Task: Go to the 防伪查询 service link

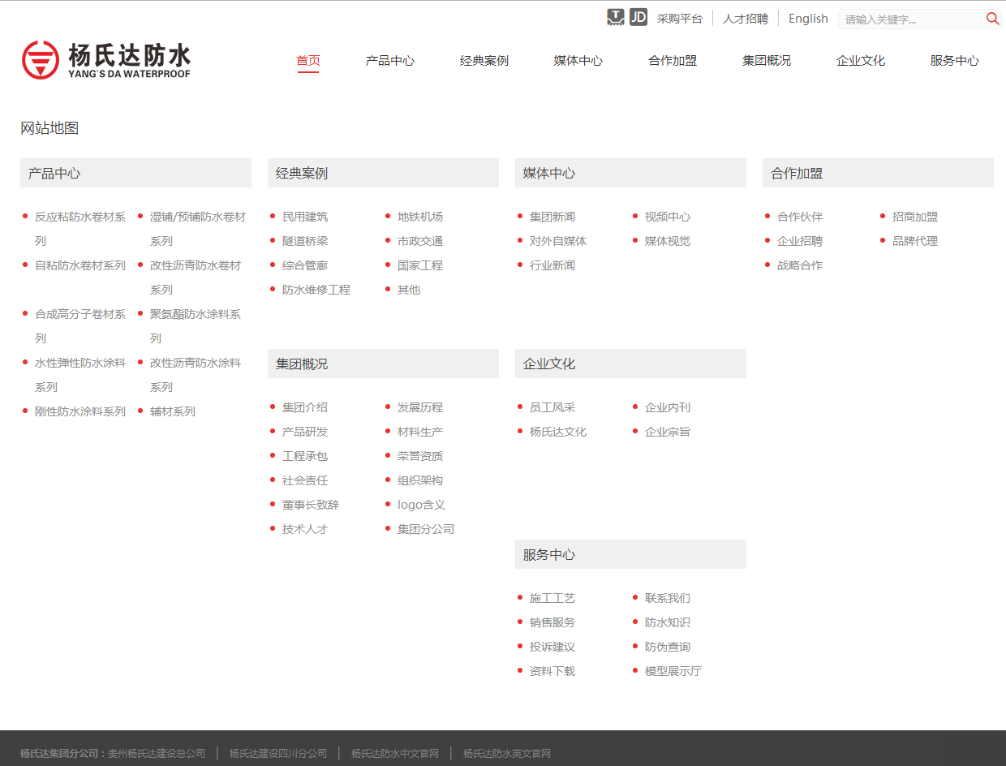Action: [668, 647]
